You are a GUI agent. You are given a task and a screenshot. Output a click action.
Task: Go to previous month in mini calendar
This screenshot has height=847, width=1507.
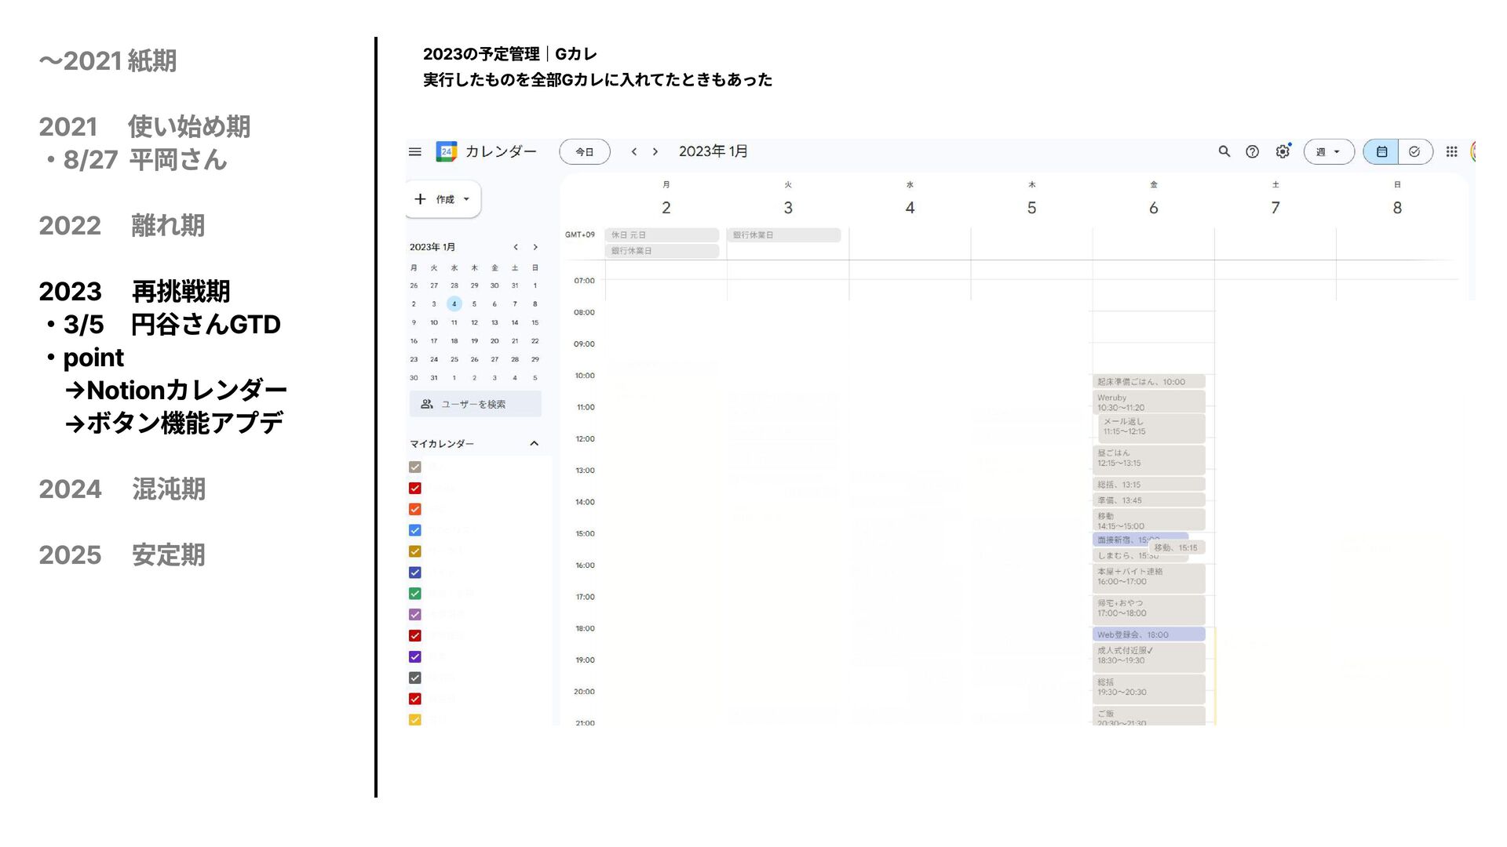516,247
